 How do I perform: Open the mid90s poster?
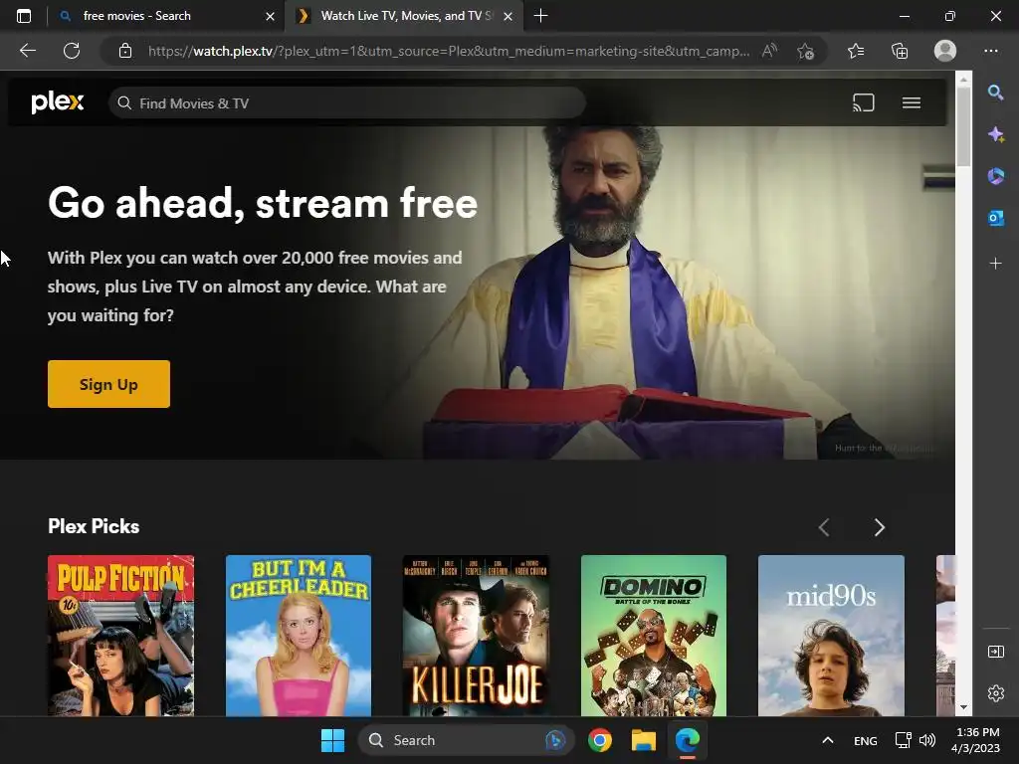click(x=831, y=636)
